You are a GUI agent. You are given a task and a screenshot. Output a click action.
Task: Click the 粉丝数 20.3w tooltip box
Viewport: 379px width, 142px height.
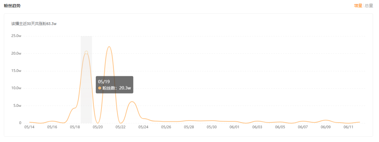coord(114,85)
